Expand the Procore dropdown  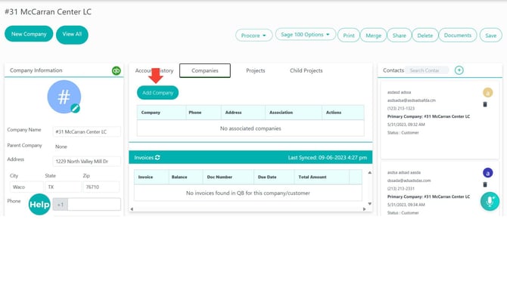(253, 35)
